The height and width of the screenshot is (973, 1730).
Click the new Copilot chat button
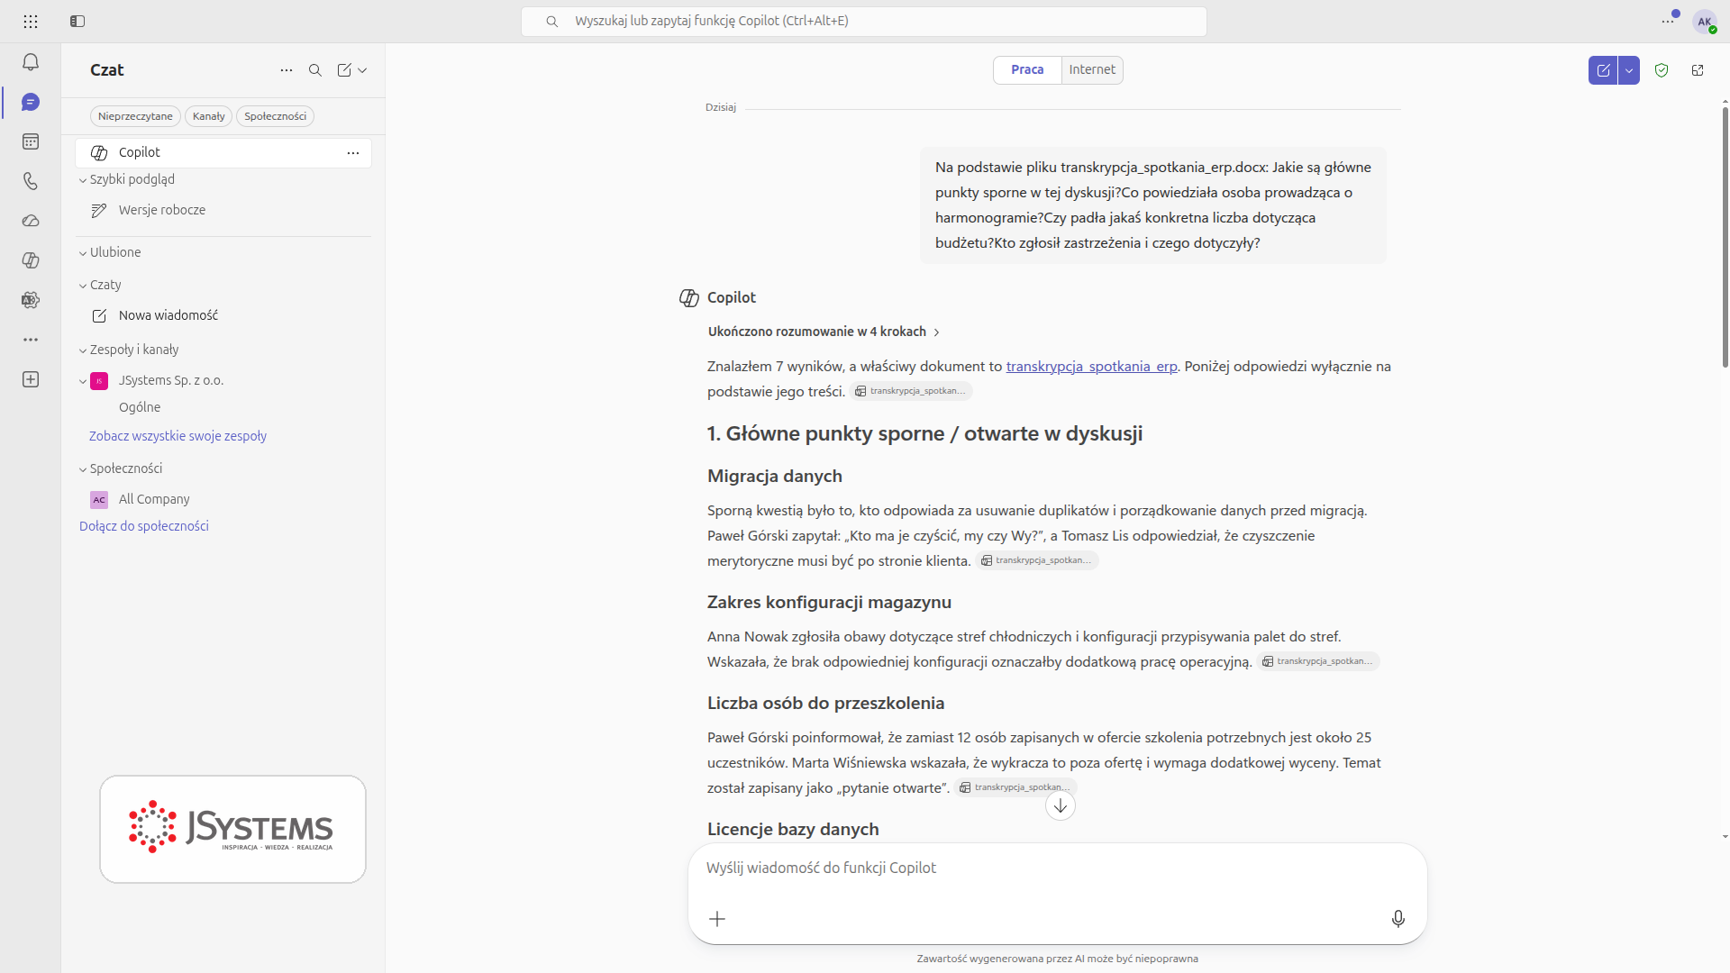click(1603, 70)
